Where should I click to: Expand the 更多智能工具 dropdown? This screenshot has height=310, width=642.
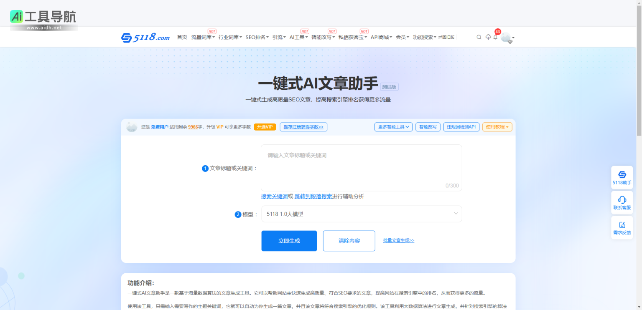(393, 127)
